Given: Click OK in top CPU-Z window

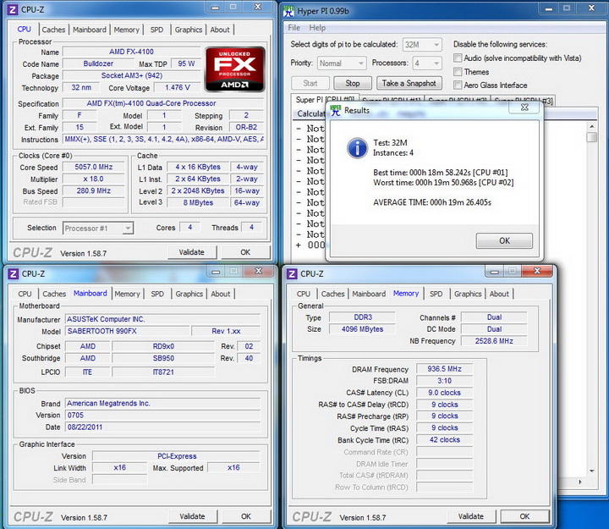Looking at the screenshot, I should (x=245, y=252).
